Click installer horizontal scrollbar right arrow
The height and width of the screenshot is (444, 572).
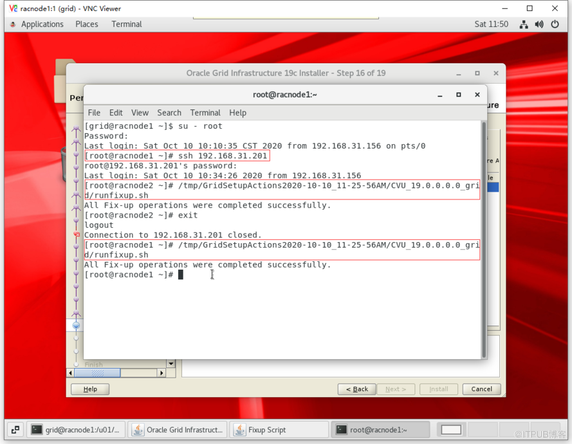[161, 373]
